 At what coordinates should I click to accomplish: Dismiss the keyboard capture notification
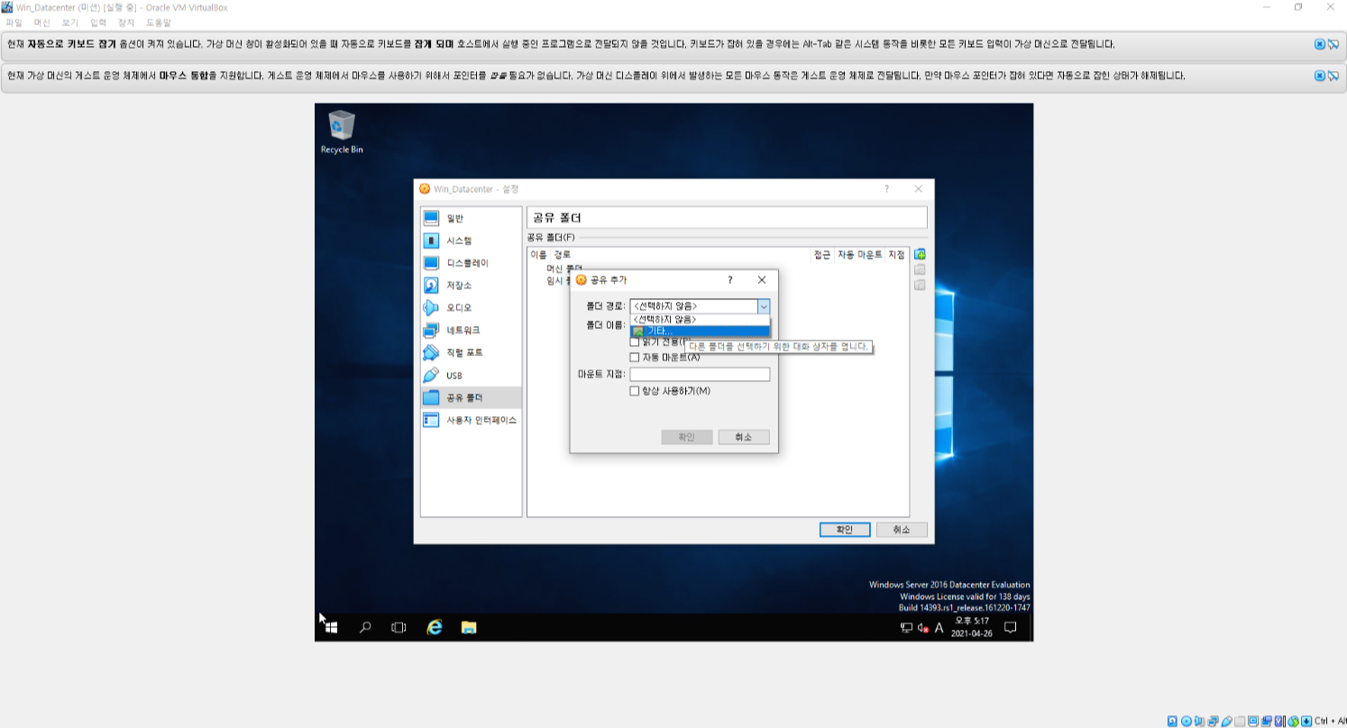pos(1320,43)
